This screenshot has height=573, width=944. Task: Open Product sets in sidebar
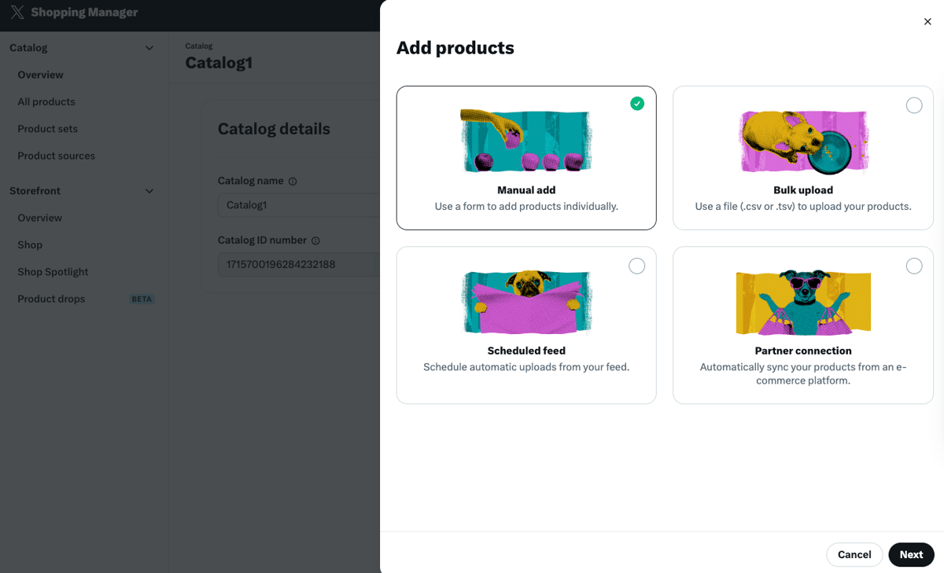pyautogui.click(x=48, y=129)
